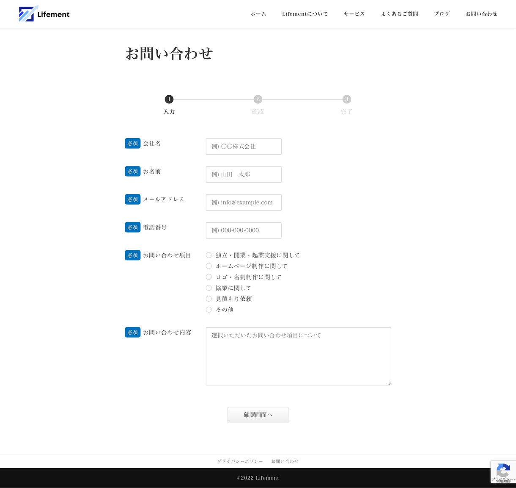516x488 pixels.
Task: Pick the その他 radio option
Action: click(209, 310)
